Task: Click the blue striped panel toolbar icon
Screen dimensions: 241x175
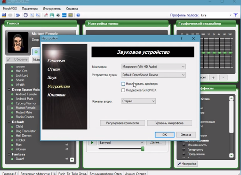Action: coord(64,15)
